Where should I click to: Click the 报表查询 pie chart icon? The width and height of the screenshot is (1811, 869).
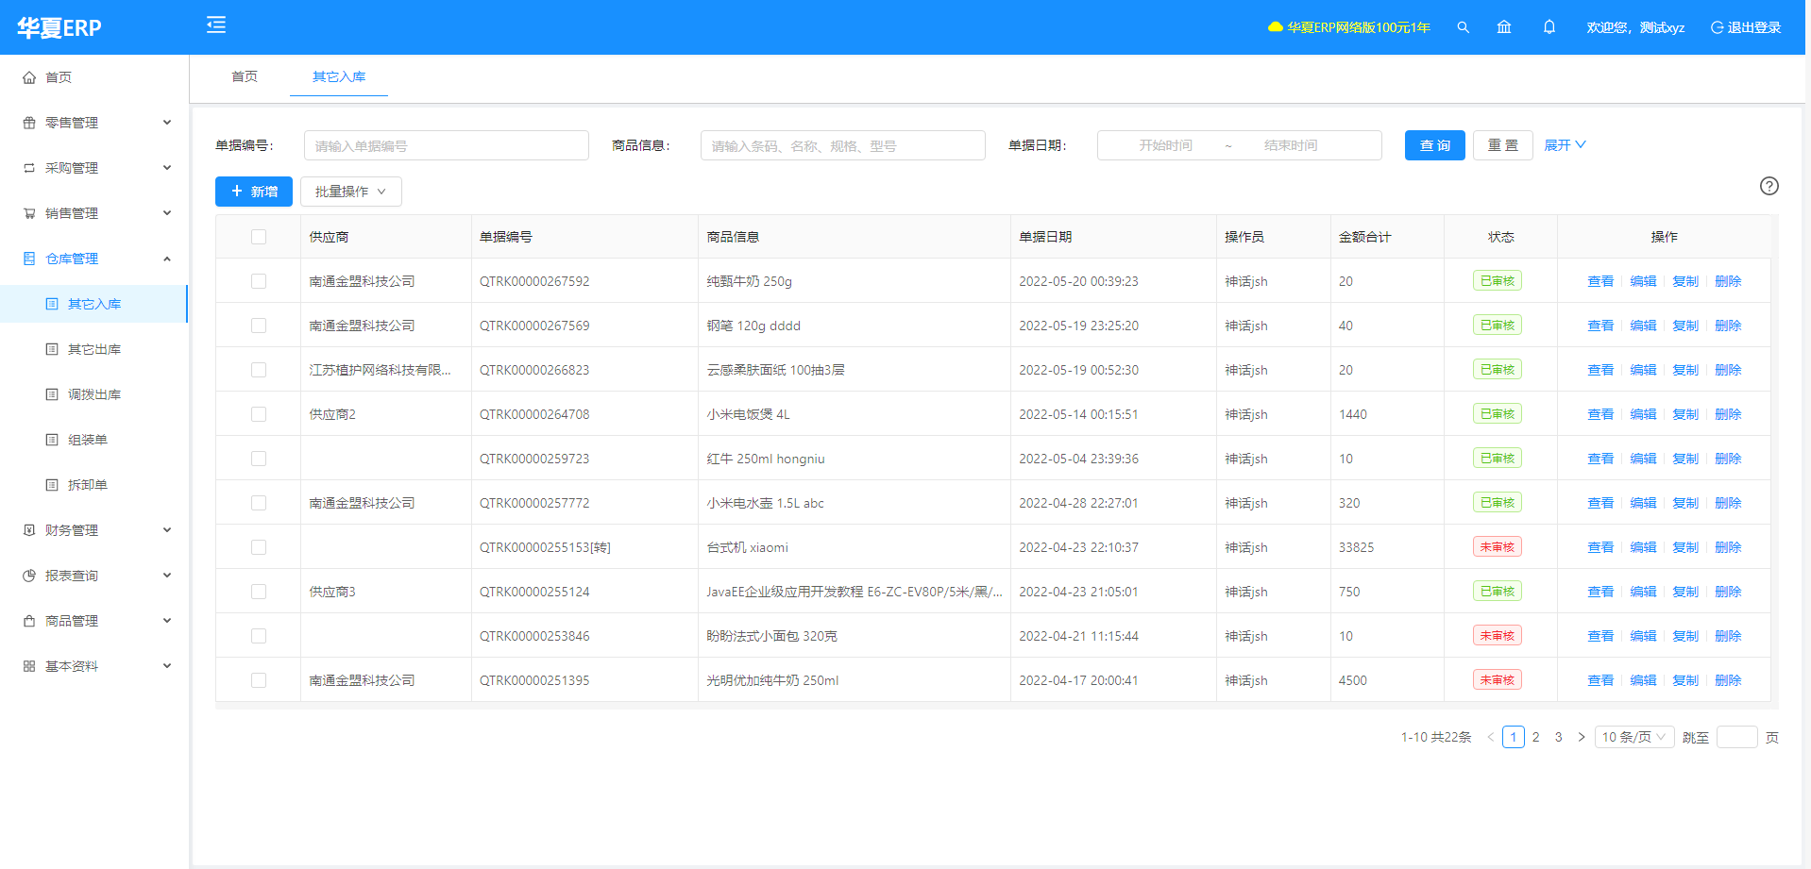coord(29,576)
